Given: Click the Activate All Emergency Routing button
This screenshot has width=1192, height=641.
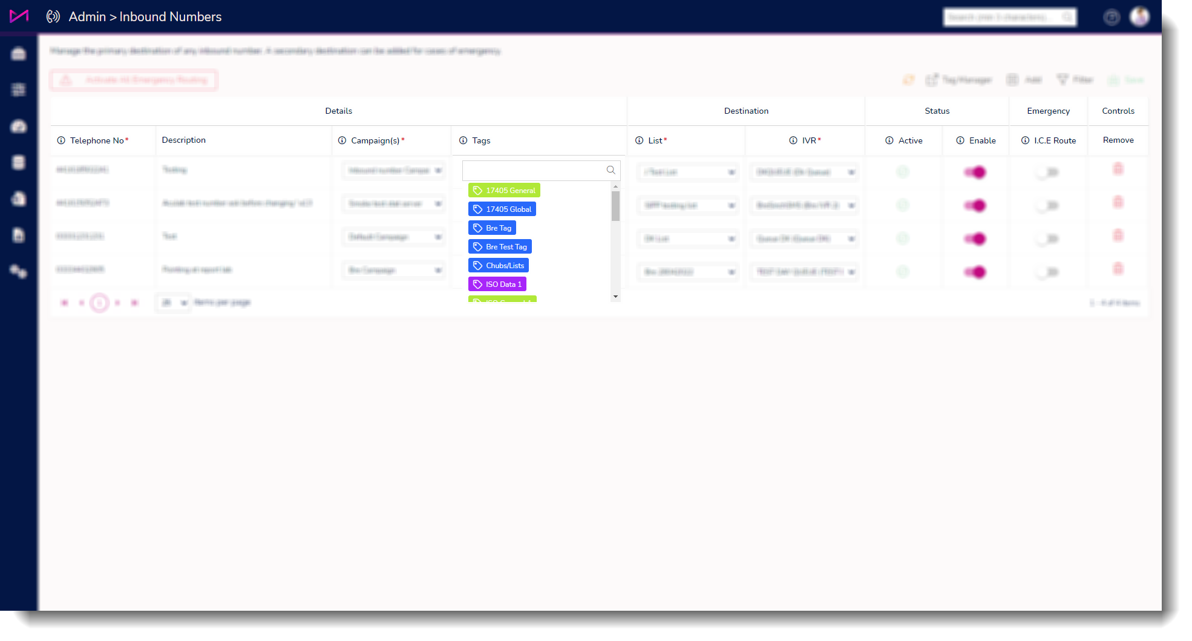Looking at the screenshot, I should (134, 80).
